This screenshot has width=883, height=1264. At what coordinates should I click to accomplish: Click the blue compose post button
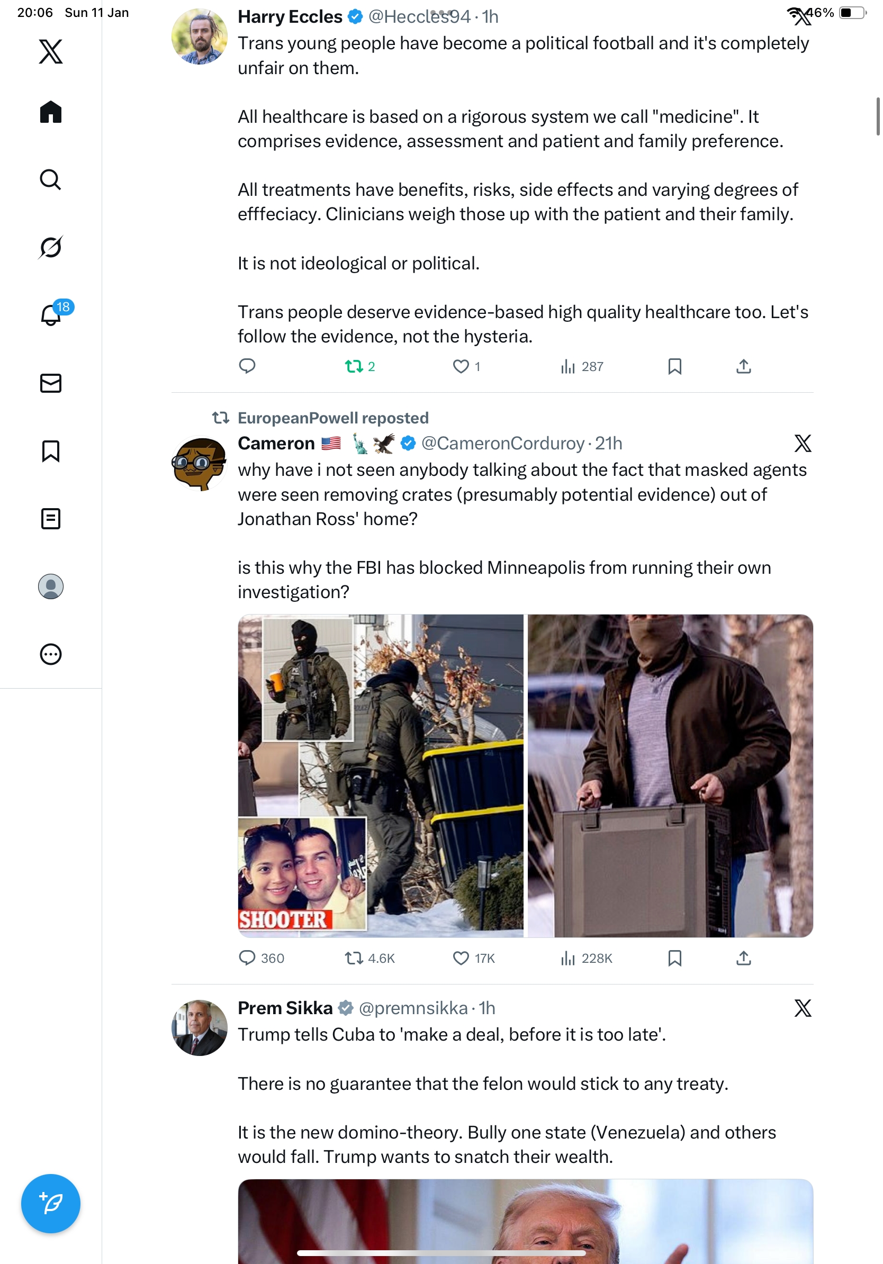pos(51,1204)
